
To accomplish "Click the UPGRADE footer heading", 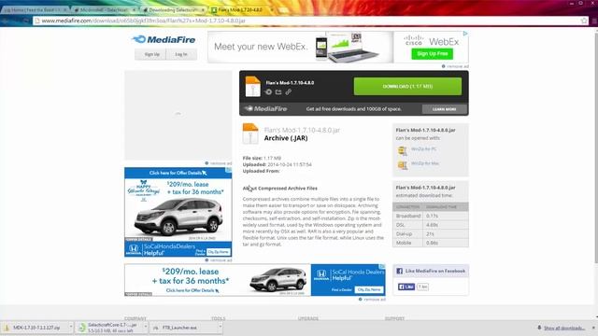I will 308,318.
